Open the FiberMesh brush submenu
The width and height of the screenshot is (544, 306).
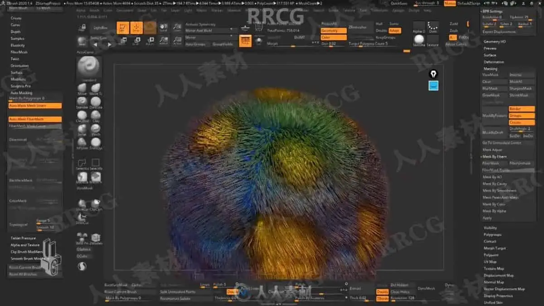pos(19,52)
